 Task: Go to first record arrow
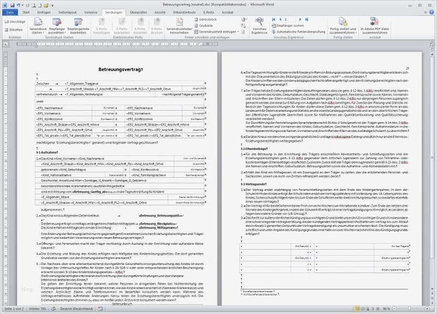pos(274,20)
